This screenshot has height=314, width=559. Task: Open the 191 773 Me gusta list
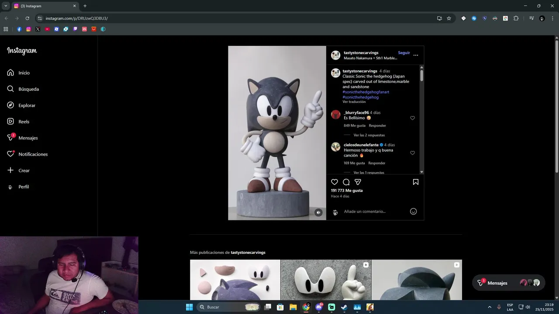pyautogui.click(x=347, y=191)
